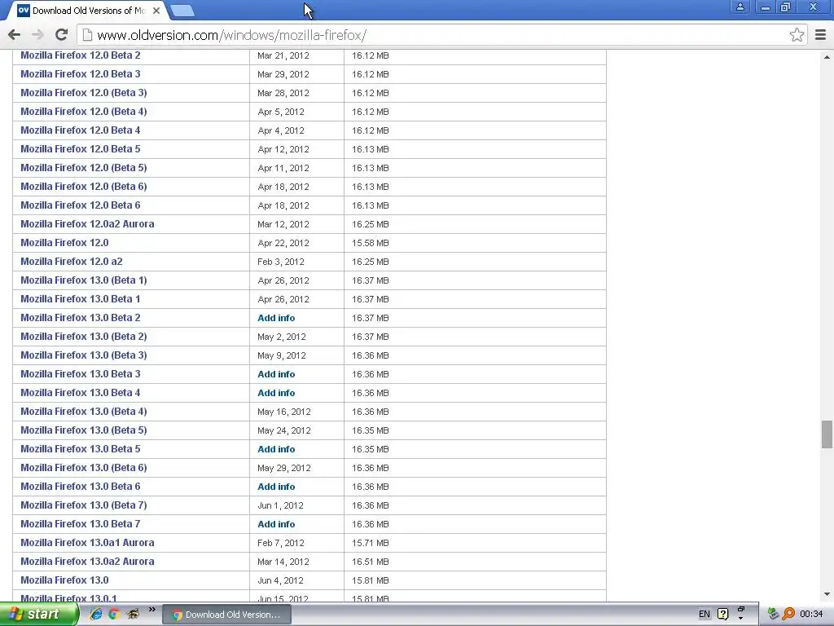This screenshot has width=834, height=626.
Task: Open the Mozilla Firefox 12.0 final release link
Action: pos(64,243)
